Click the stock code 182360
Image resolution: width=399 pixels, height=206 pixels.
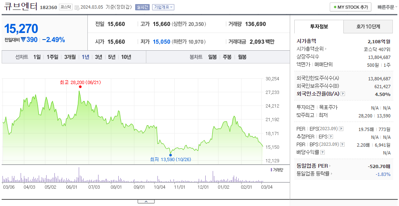point(48,7)
